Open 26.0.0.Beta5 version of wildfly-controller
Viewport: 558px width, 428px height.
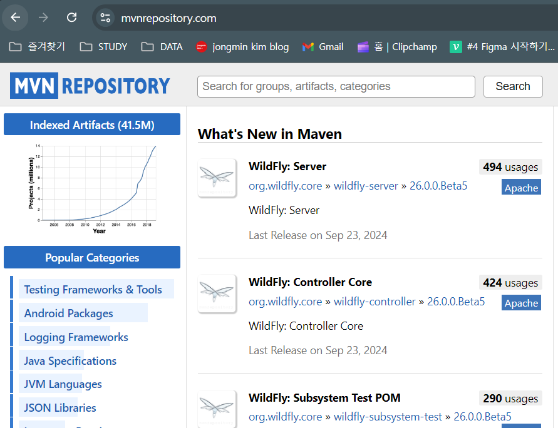(456, 302)
